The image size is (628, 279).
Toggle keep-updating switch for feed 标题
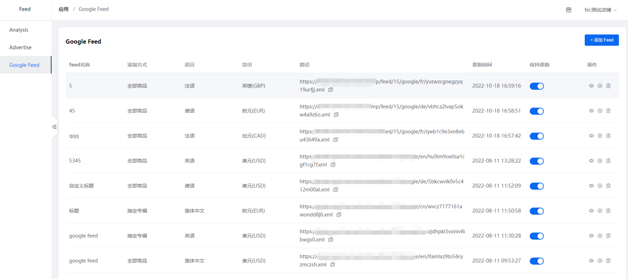537,211
